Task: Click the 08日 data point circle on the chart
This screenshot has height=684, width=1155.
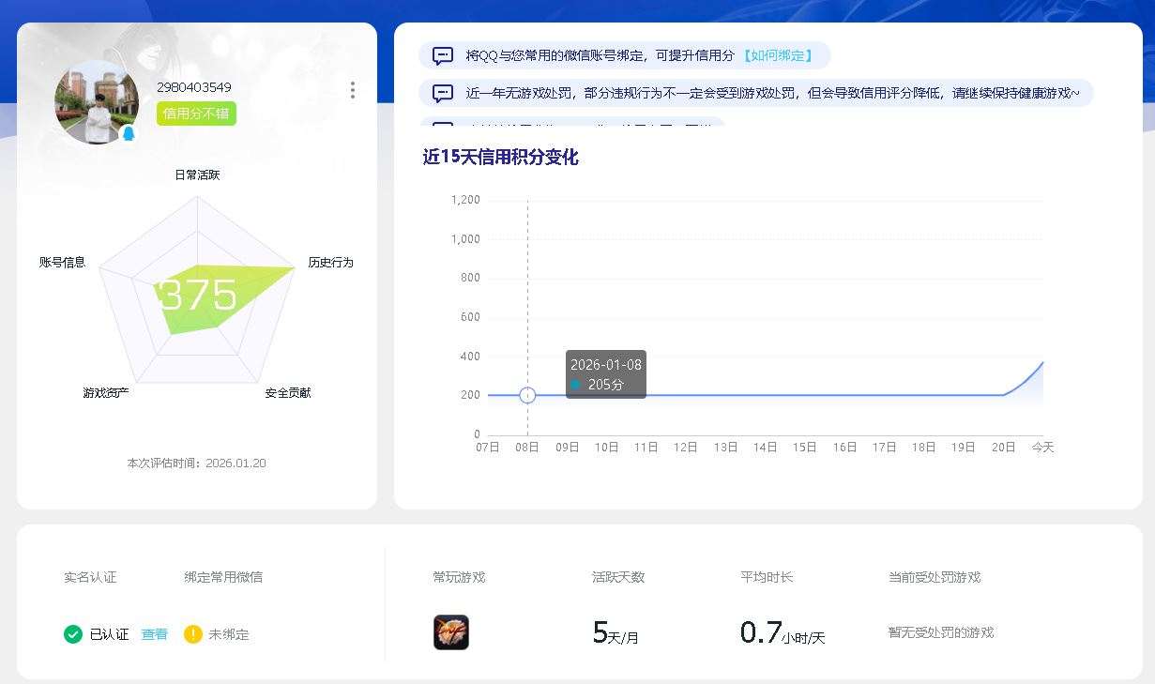Action: [527, 395]
